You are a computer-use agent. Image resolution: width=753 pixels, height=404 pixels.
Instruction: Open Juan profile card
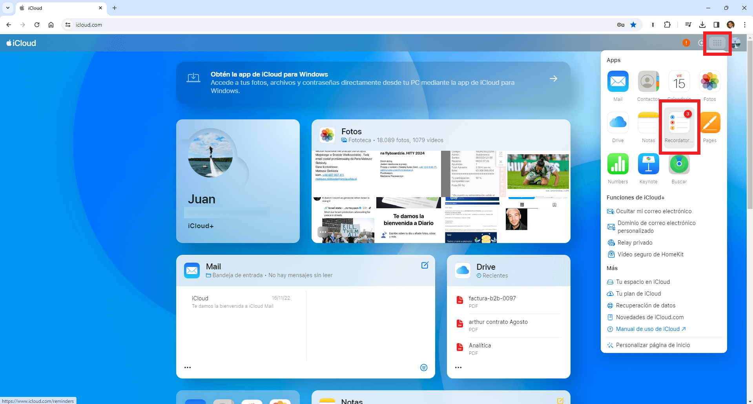pos(238,181)
